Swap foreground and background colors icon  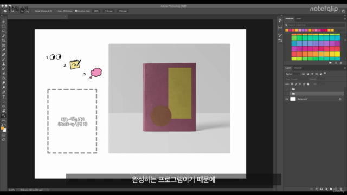click(5, 125)
